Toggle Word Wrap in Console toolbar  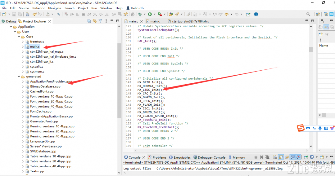click(287, 157)
